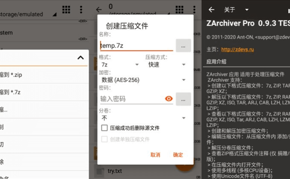Confirm archive creation with 确定
The image size is (290, 179).
tap(178, 155)
